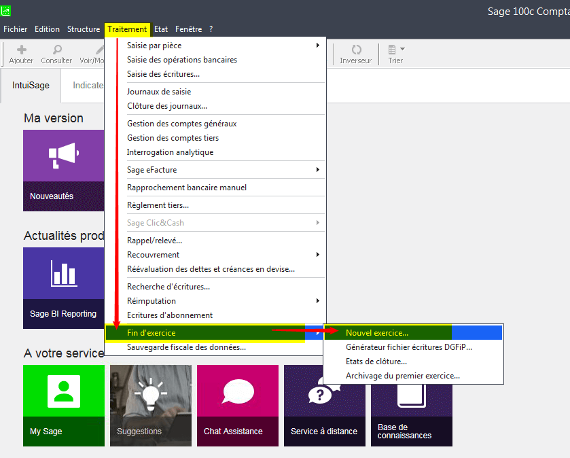Viewport: 570px width, 458px height.
Task: Open the Sage BI Reporting tile
Action: click(64, 287)
